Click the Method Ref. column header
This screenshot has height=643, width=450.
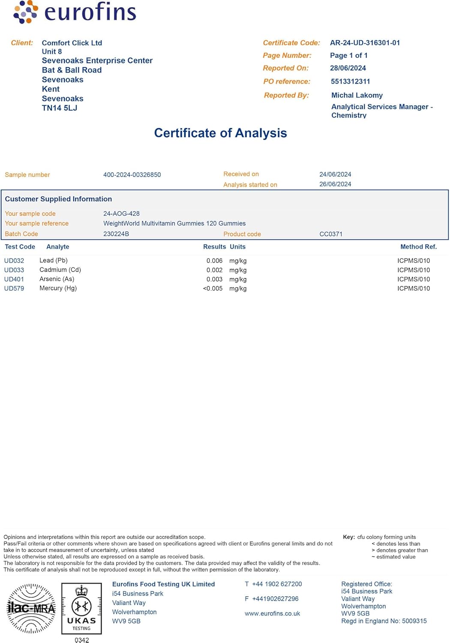418,247
